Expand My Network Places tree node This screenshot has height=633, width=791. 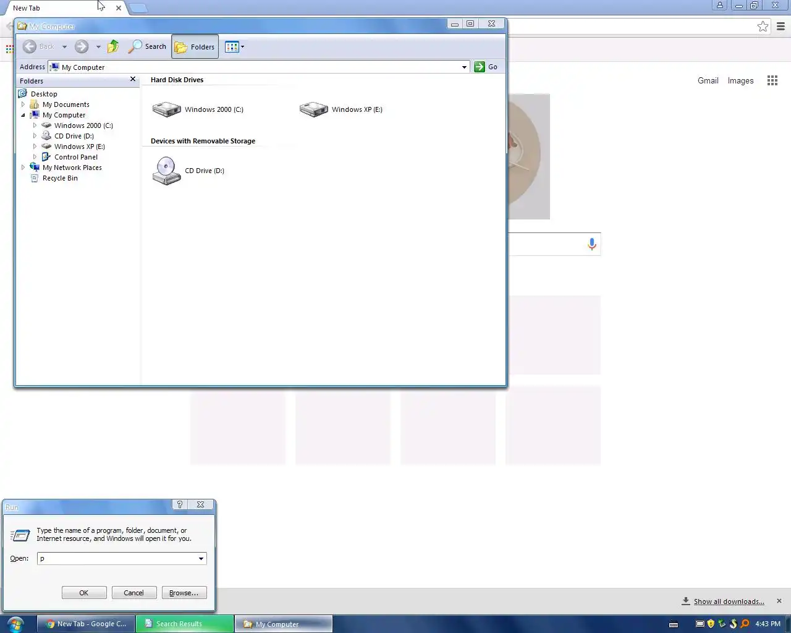coord(23,168)
